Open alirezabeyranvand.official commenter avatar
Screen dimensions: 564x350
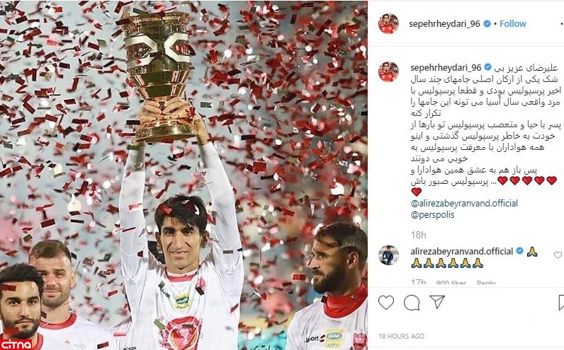point(388,255)
